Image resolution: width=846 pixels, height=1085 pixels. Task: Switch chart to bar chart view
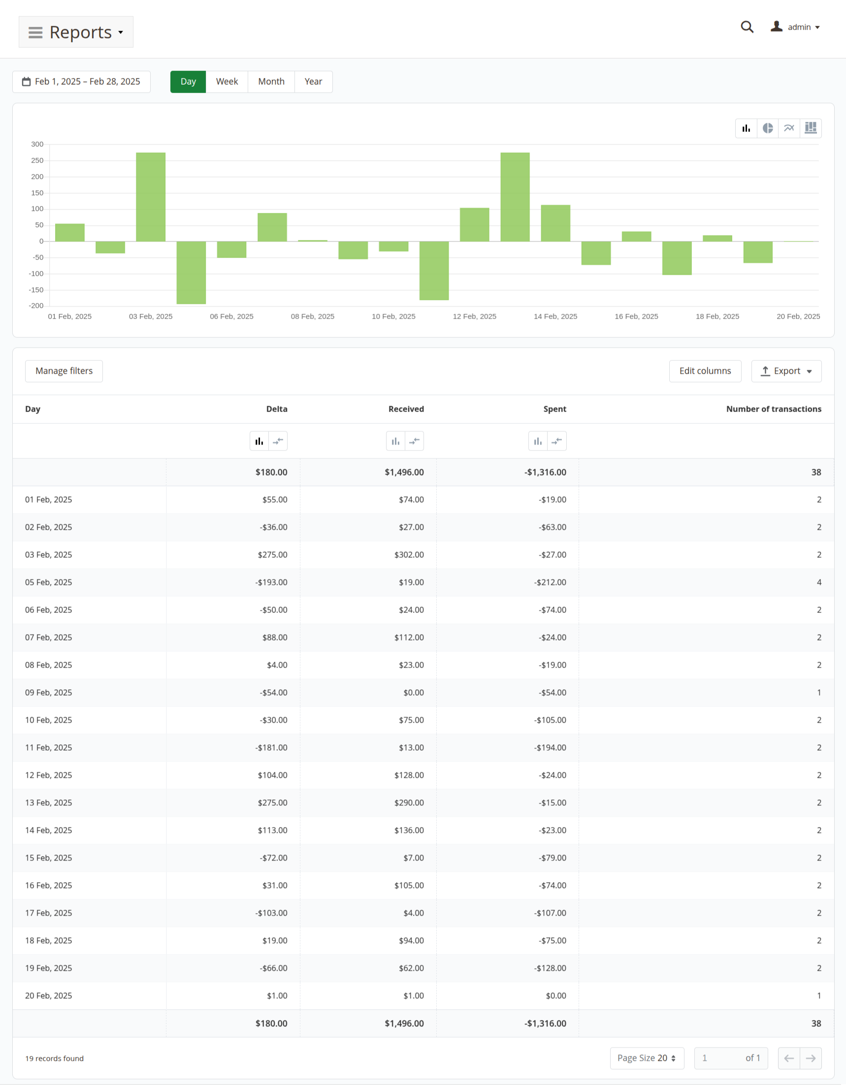746,128
